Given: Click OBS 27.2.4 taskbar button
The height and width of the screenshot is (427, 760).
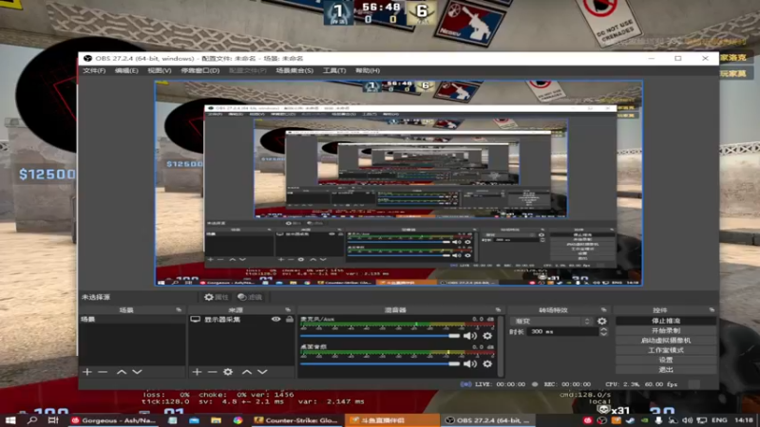Looking at the screenshot, I should (488, 420).
